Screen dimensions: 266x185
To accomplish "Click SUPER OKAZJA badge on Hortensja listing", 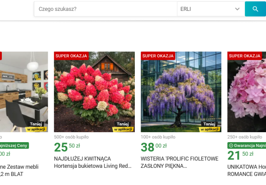I will pos(71,56).
